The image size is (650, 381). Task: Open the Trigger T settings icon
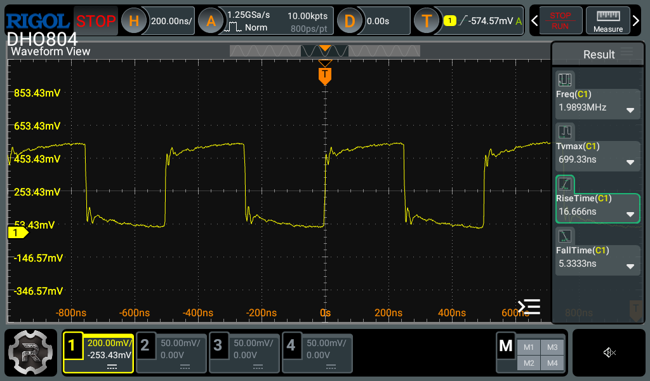click(427, 21)
